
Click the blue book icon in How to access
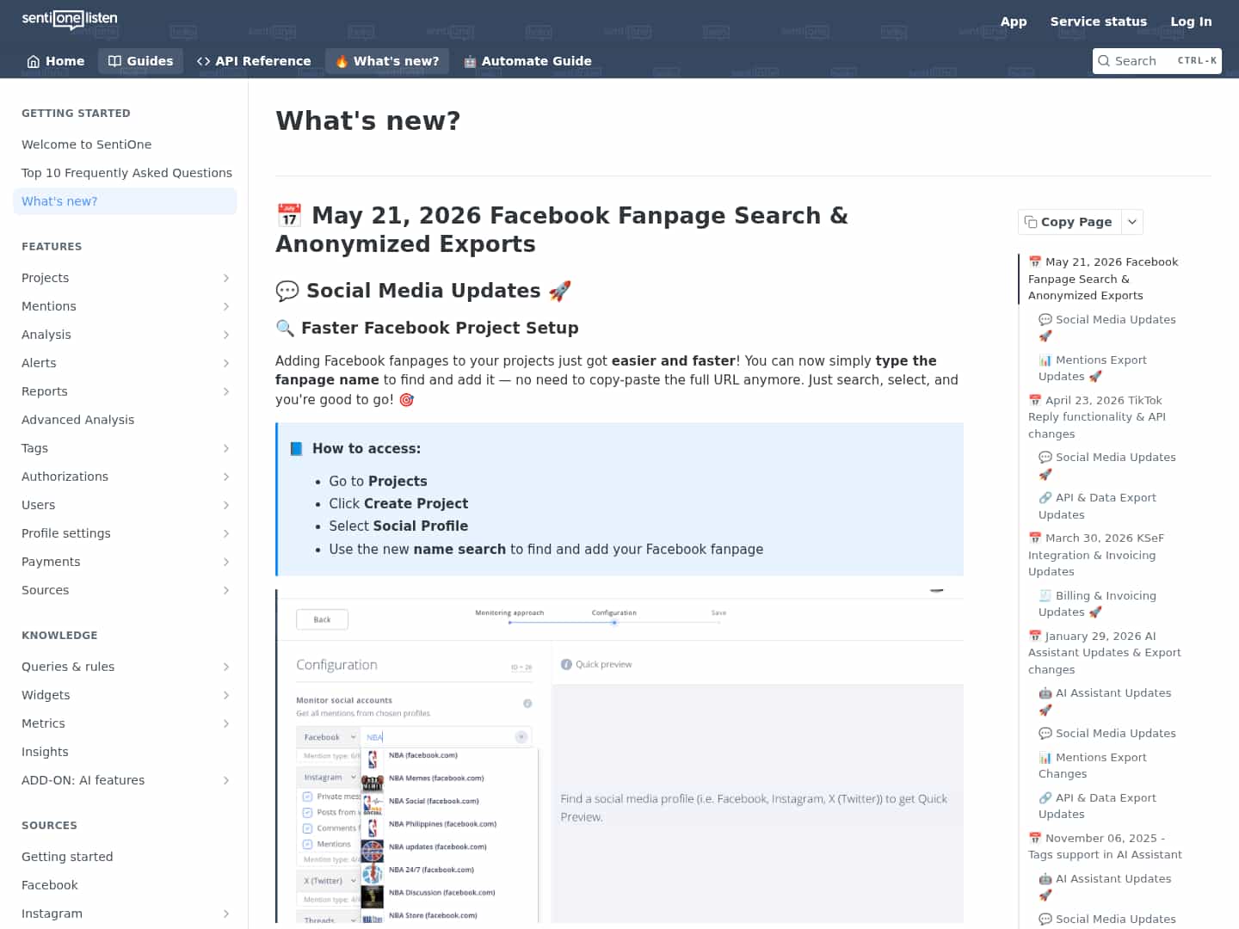click(x=297, y=448)
